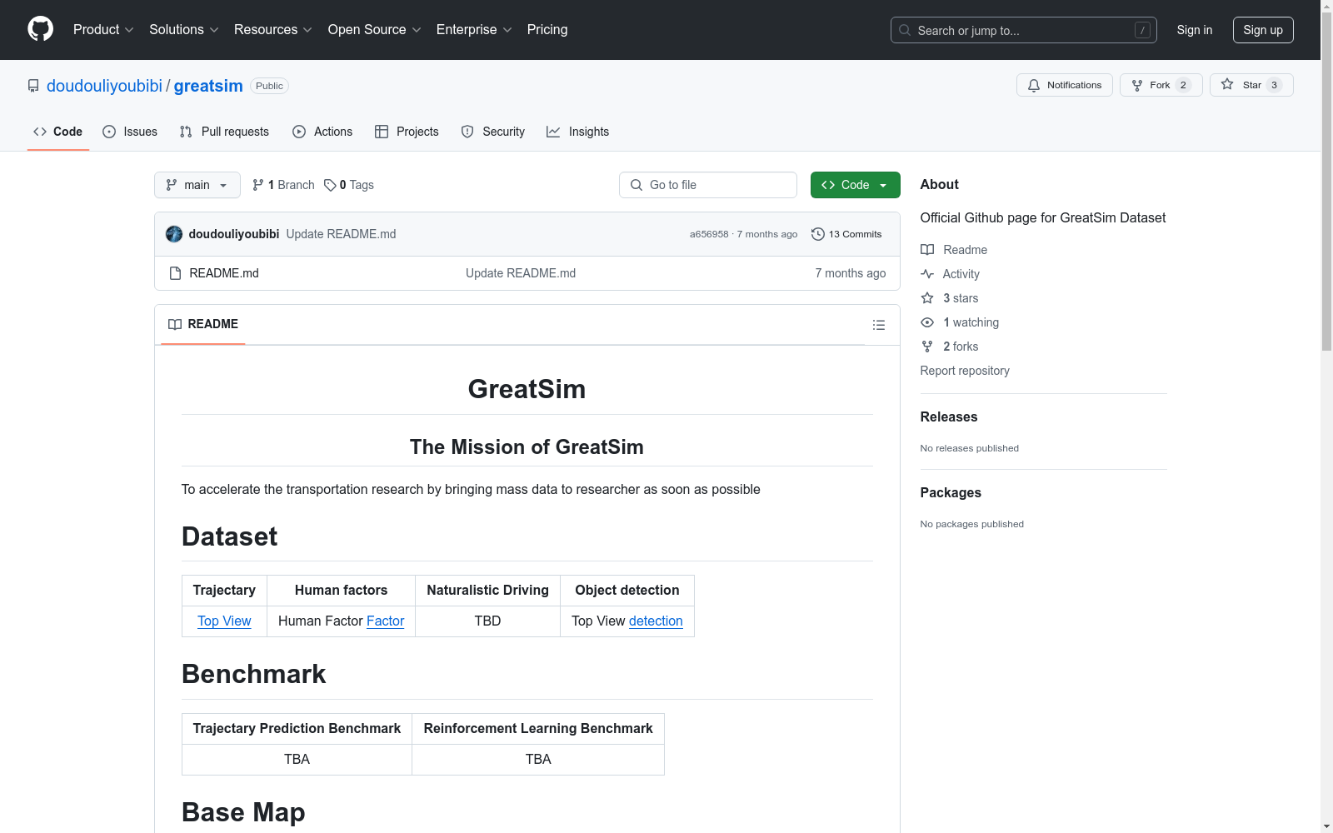Click the Update README.md commit message in header
Screen dimensions: 1333x833
click(341, 234)
